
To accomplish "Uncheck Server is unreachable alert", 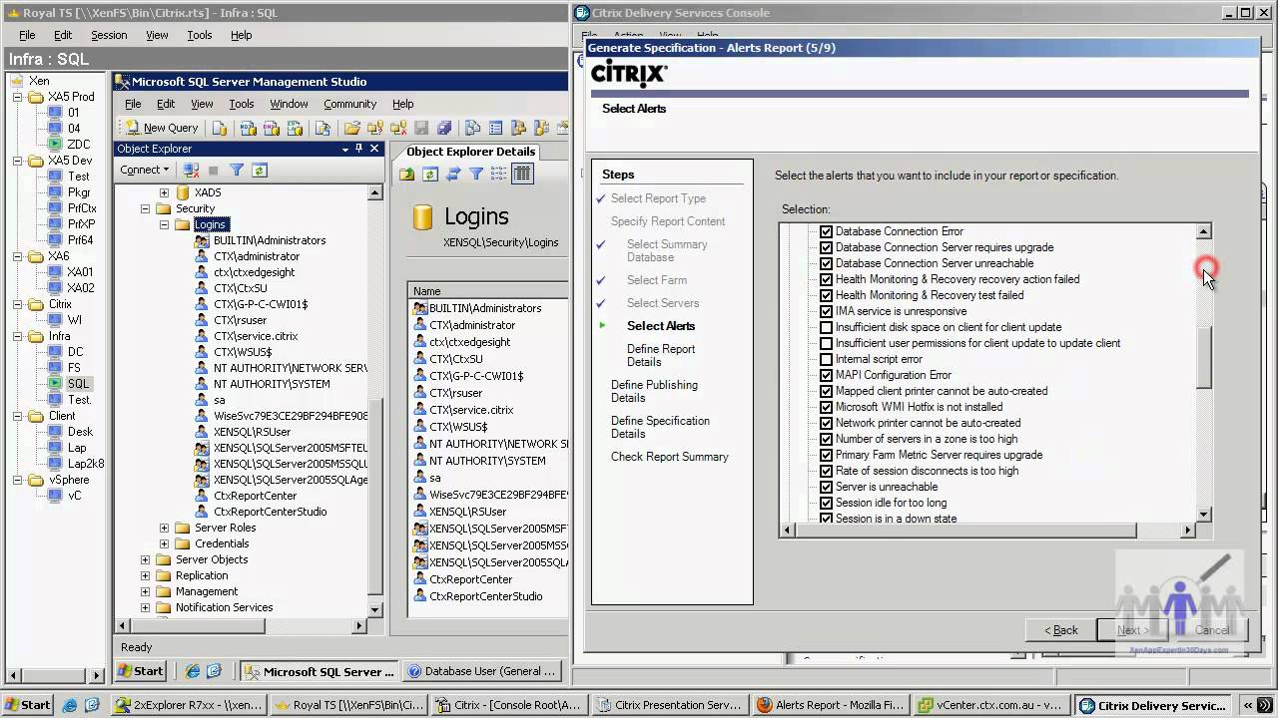I will pyautogui.click(x=826, y=487).
